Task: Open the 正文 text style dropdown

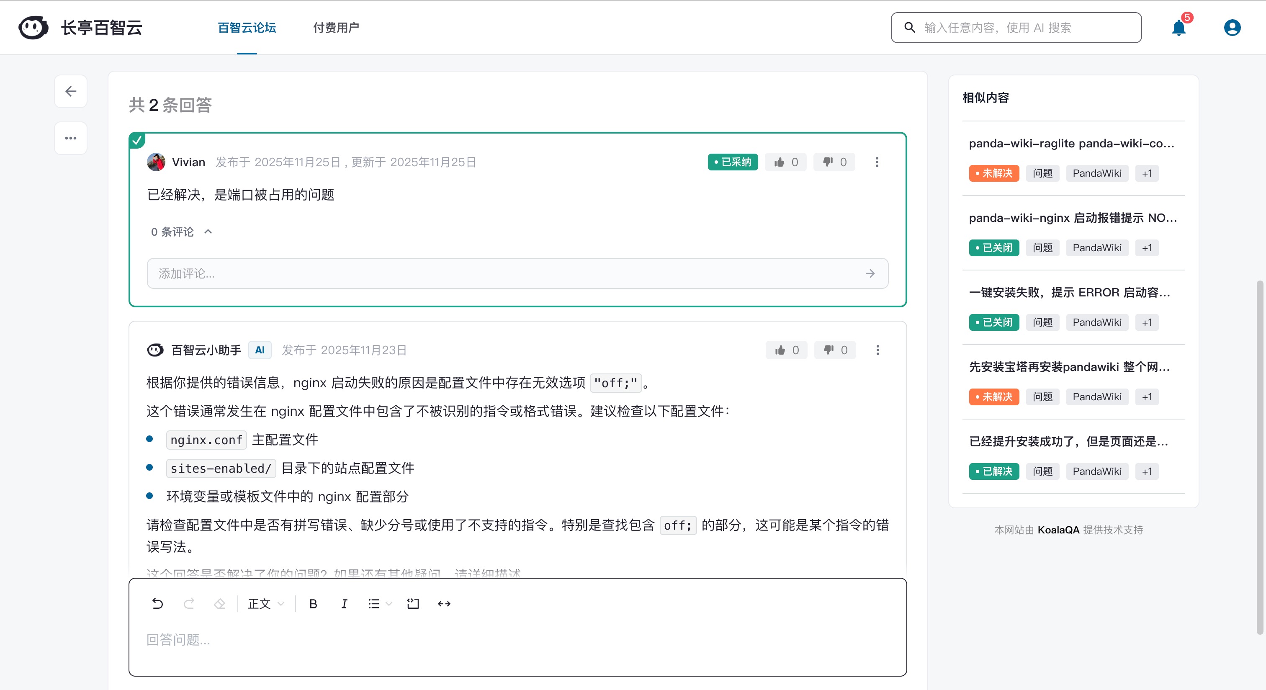Action: [265, 604]
